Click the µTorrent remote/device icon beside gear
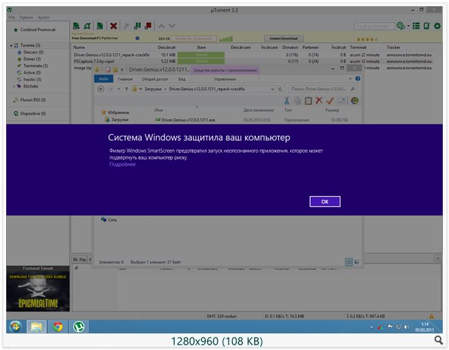Viewport: 449px width, 350px height. (x=427, y=26)
